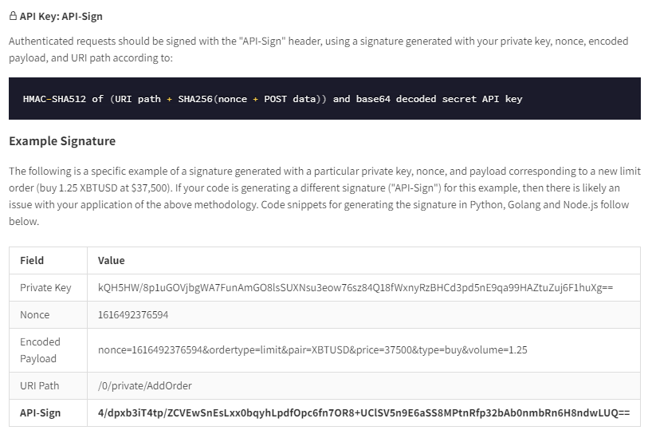Click the Nonce value 1616492376594

pos(133,315)
